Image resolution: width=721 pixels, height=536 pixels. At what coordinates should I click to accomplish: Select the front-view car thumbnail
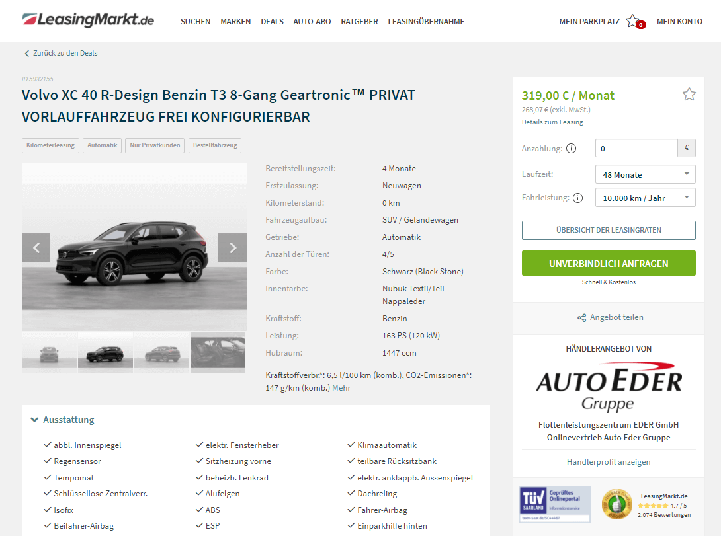[49, 353]
